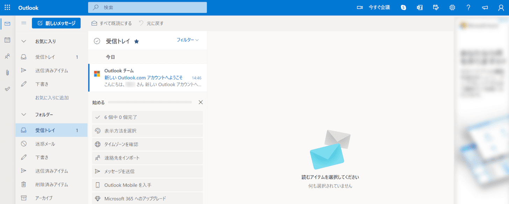This screenshot has height=204, width=509.
Task: Open To Do checkmark in left rail
Action: click(x=7, y=89)
